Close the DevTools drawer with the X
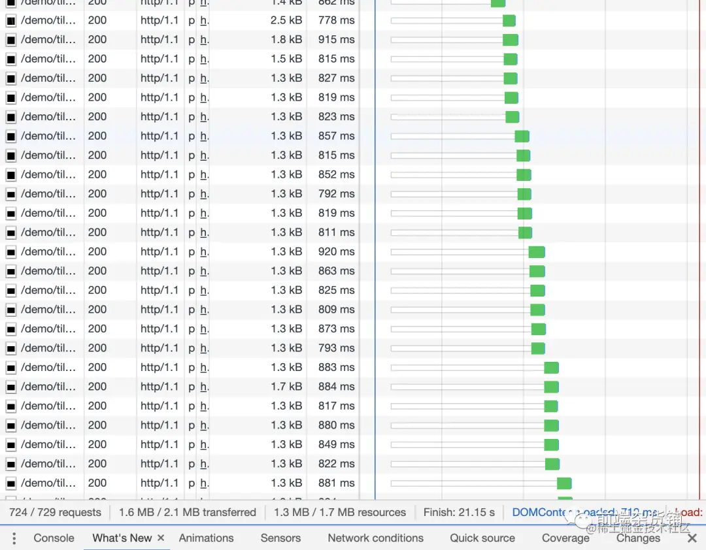706x550 pixels. (692, 538)
